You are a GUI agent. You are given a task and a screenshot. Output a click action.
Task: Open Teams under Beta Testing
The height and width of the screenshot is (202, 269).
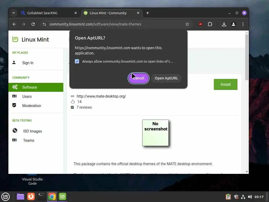(29, 140)
